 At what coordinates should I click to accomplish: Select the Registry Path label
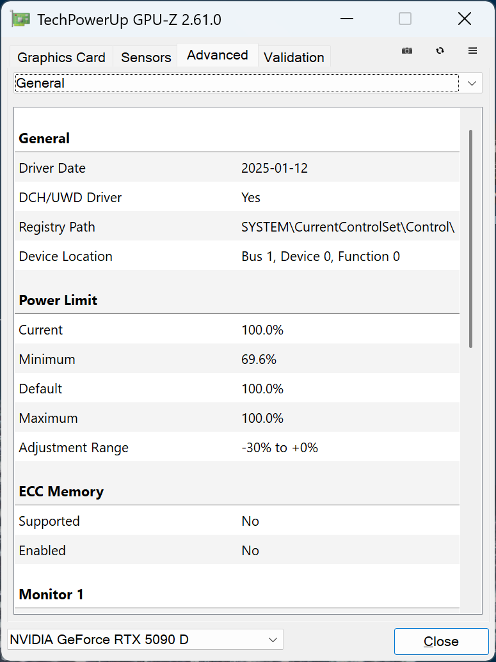56,226
